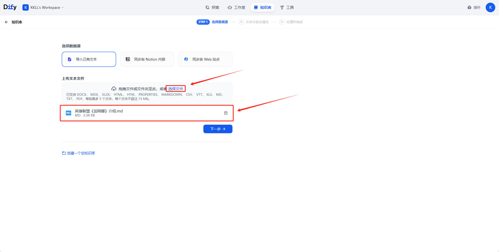Click the cloud upload icon

point(114,89)
